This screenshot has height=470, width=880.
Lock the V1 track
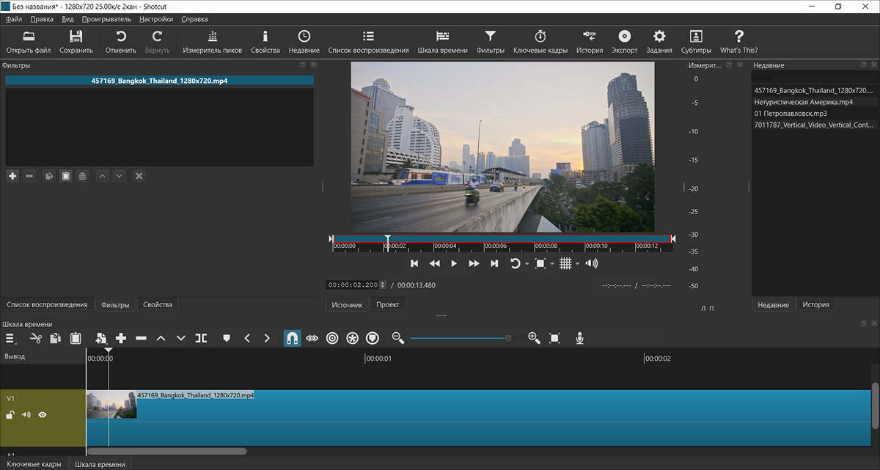click(x=10, y=415)
